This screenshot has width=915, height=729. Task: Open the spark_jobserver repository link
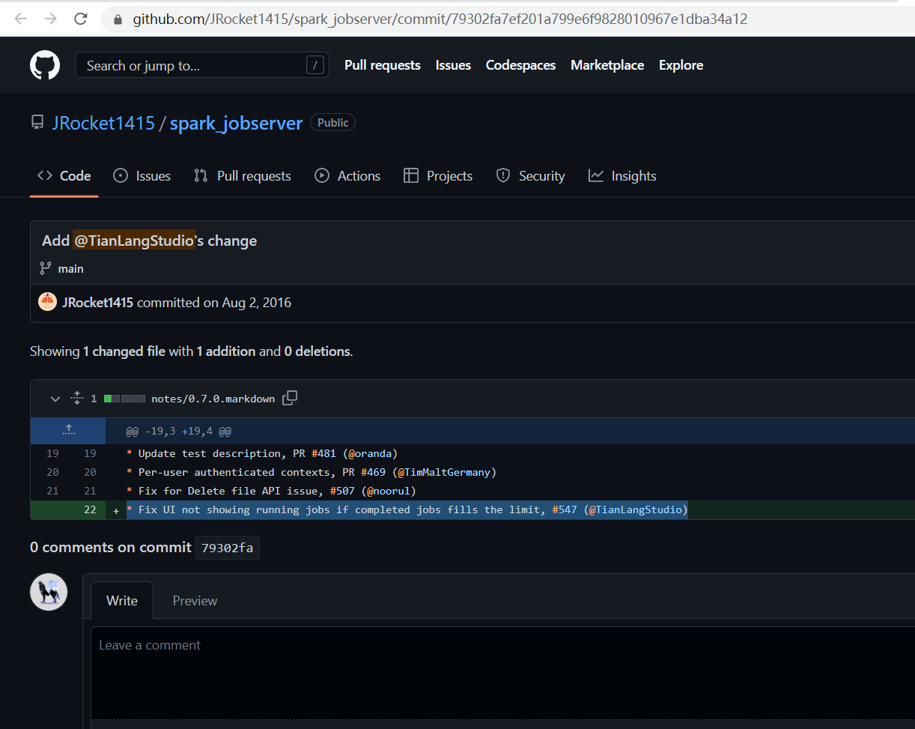tap(236, 123)
